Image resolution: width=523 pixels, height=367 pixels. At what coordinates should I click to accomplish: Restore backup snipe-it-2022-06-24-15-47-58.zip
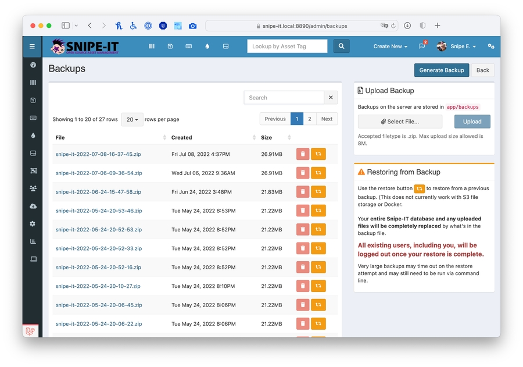[x=318, y=192]
